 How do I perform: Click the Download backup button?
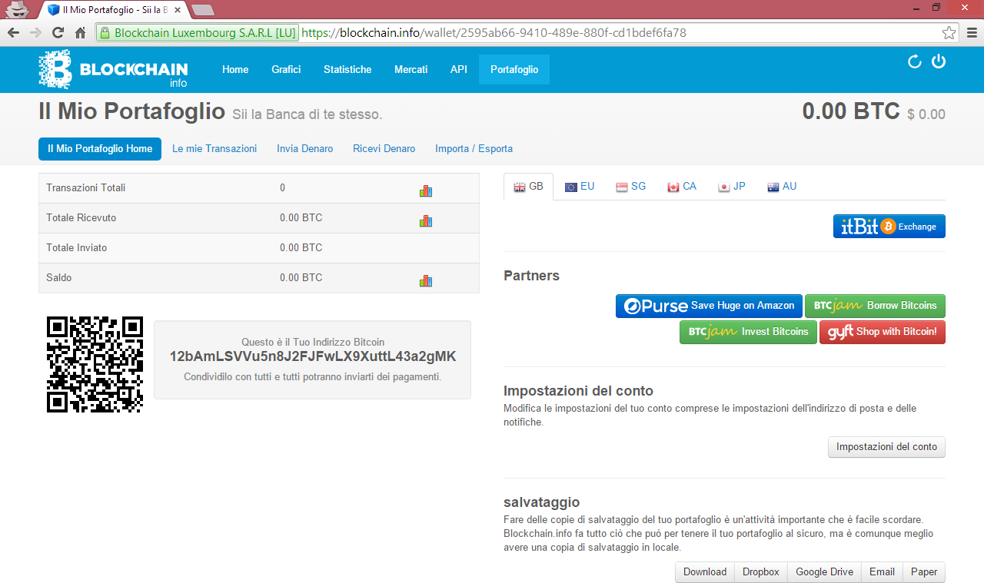tap(705, 572)
